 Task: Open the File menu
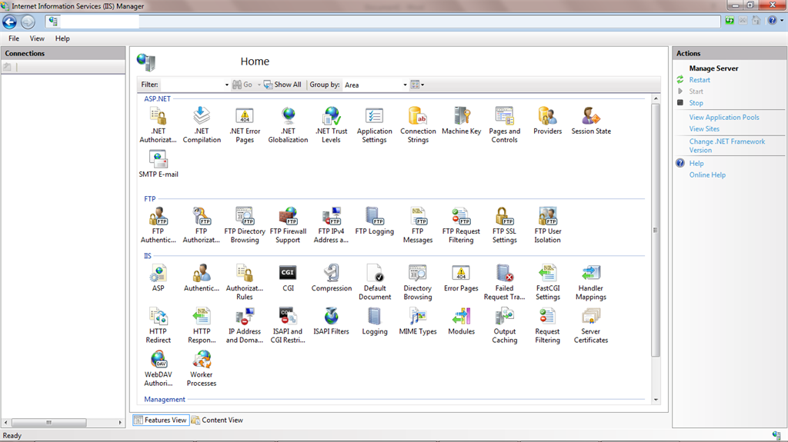pos(14,38)
